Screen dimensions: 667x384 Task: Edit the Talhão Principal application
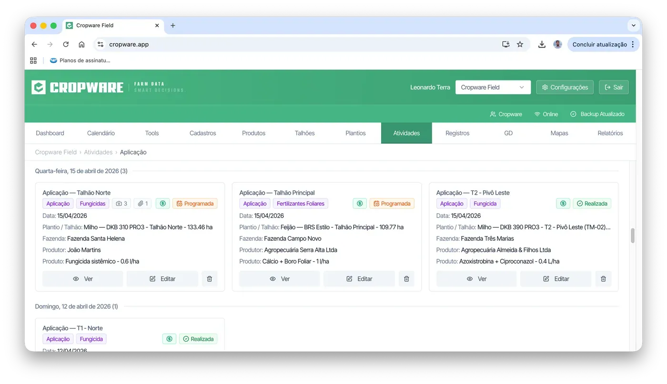tap(359, 279)
